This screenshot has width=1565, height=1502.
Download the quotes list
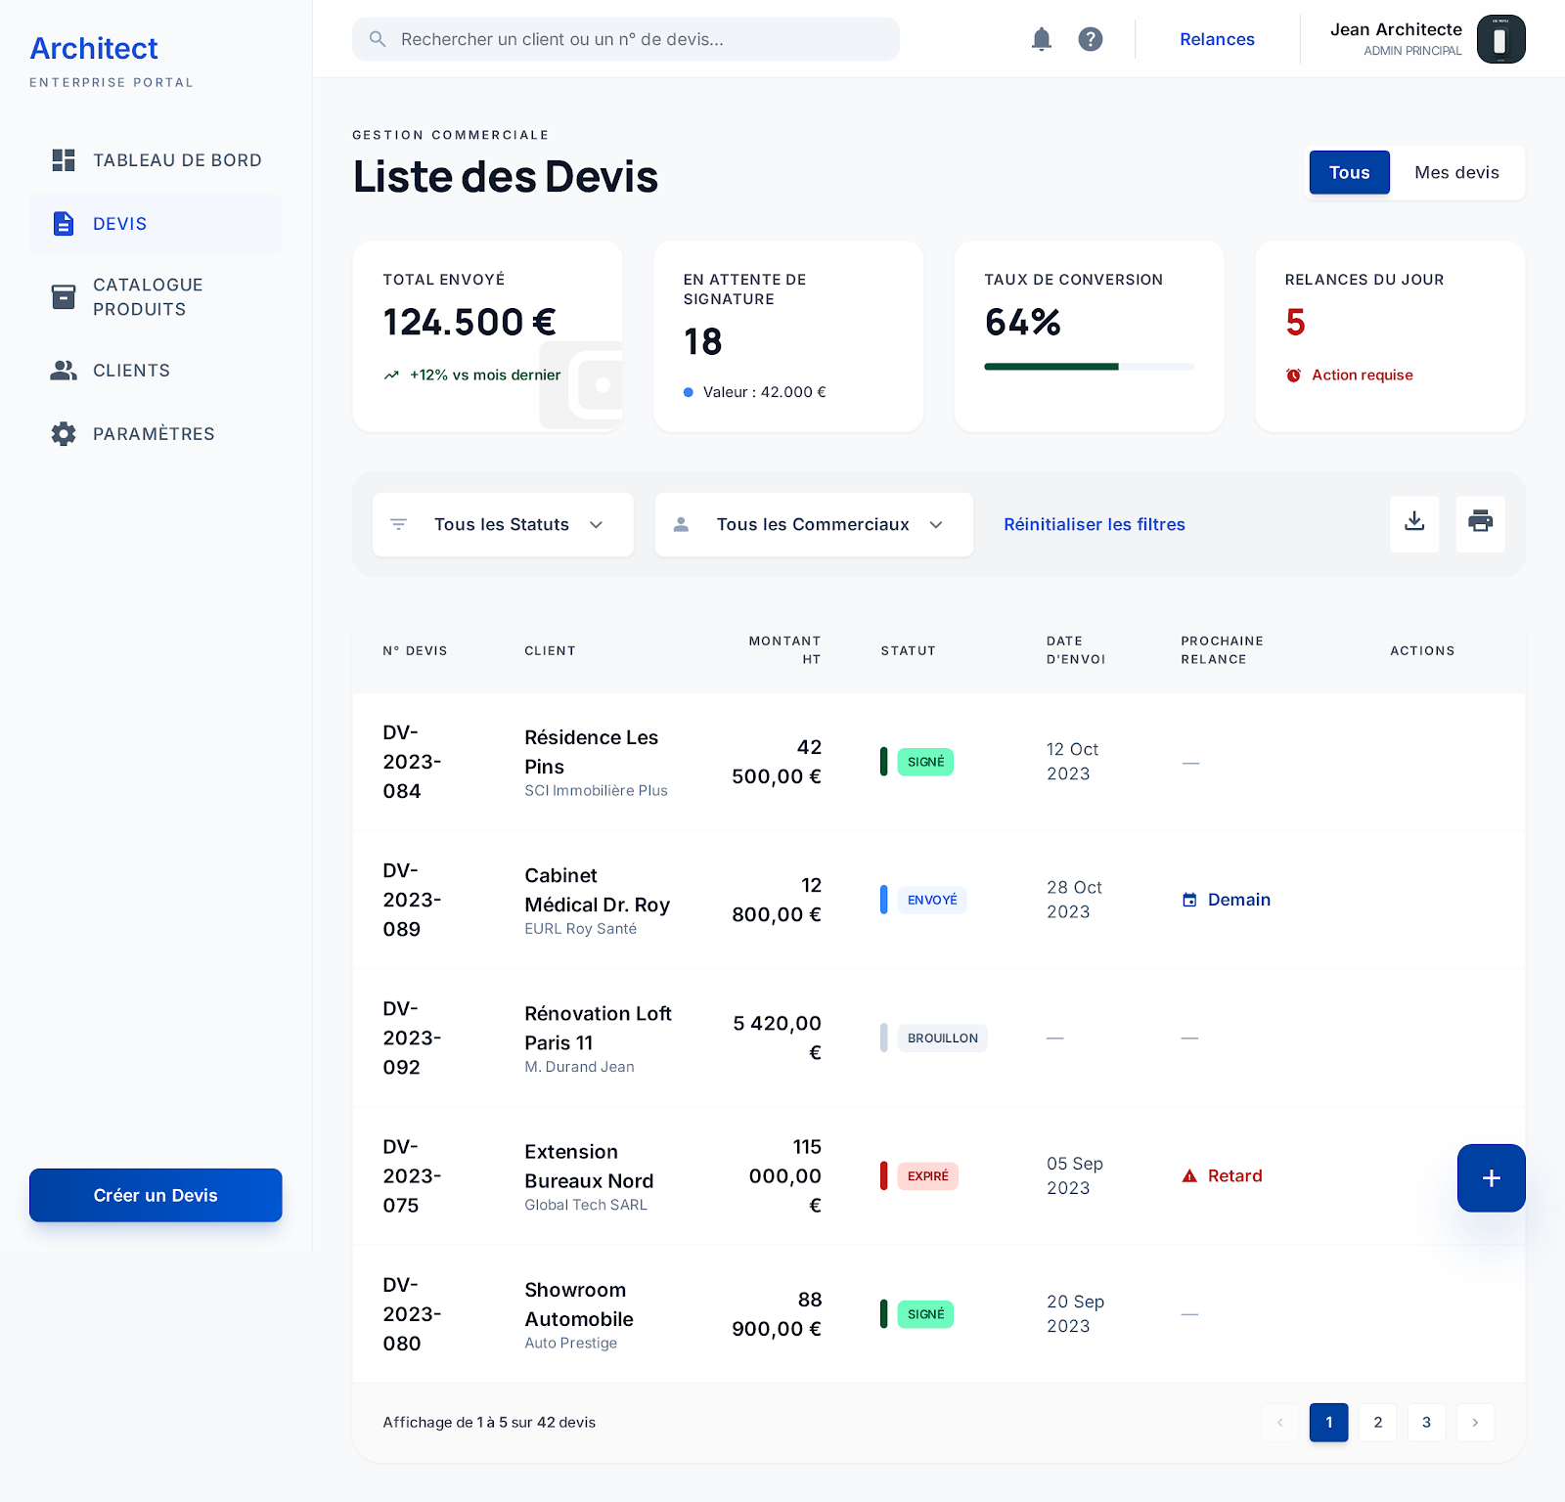1414,524
